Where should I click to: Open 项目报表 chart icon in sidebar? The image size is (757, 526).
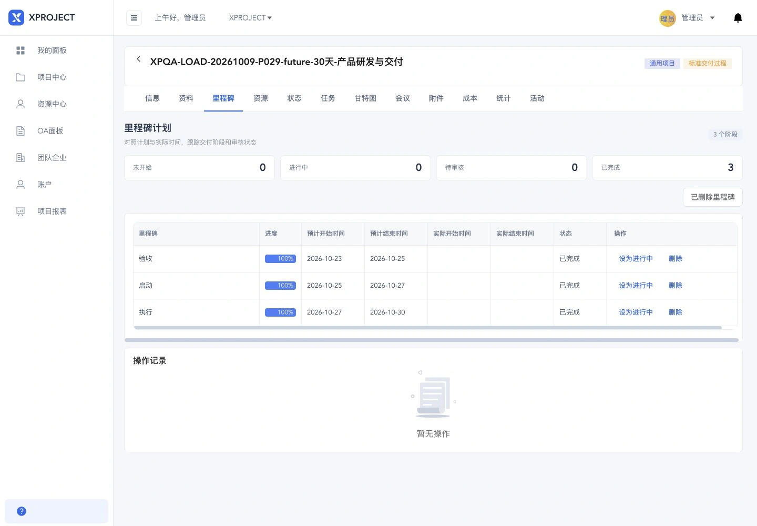(21, 211)
